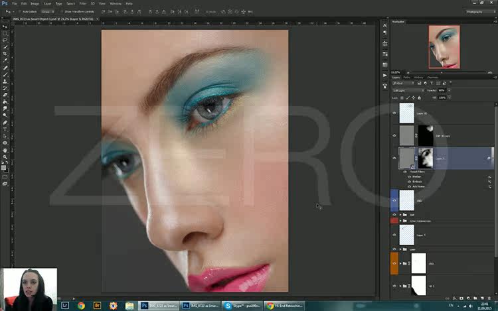This screenshot has height=311, width=498.
Task: Select the Lasso tool
Action: (x=5, y=40)
